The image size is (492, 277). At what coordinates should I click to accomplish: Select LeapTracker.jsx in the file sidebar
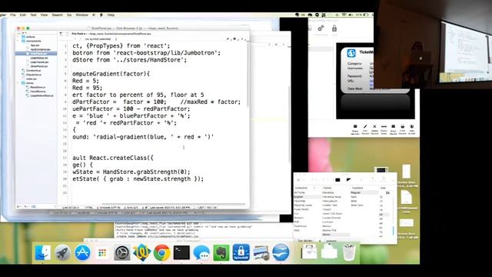click(39, 62)
